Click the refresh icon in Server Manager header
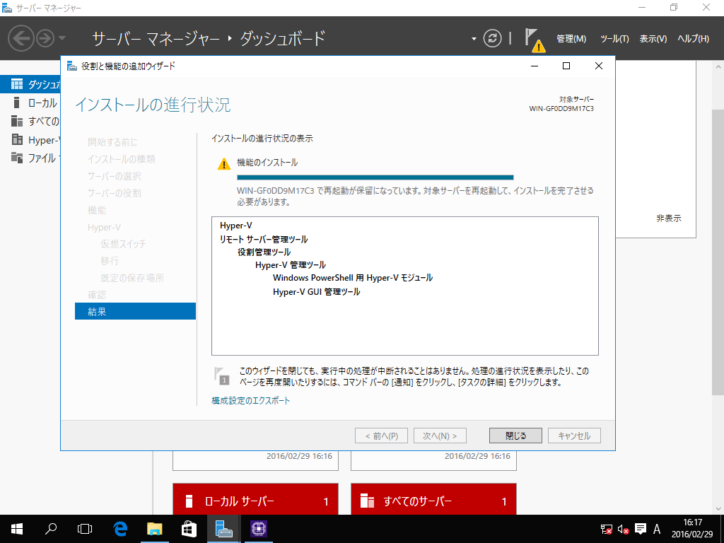Image resolution: width=724 pixels, height=543 pixels. click(x=492, y=38)
